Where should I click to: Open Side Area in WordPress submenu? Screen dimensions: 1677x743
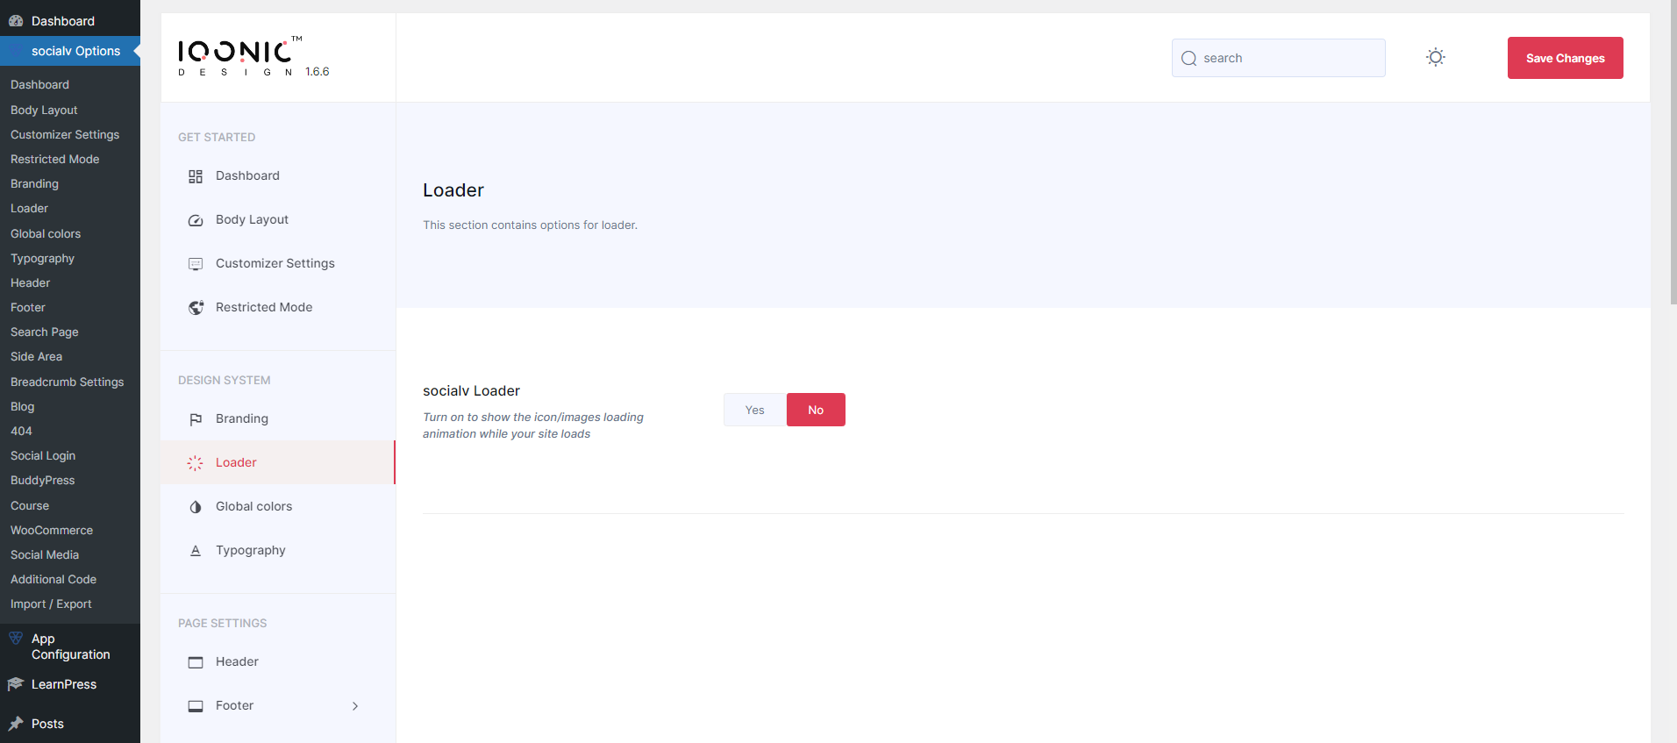(x=37, y=356)
